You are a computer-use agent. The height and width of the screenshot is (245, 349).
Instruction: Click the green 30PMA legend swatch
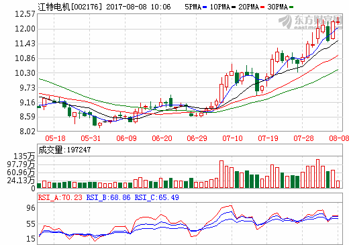[291, 7]
